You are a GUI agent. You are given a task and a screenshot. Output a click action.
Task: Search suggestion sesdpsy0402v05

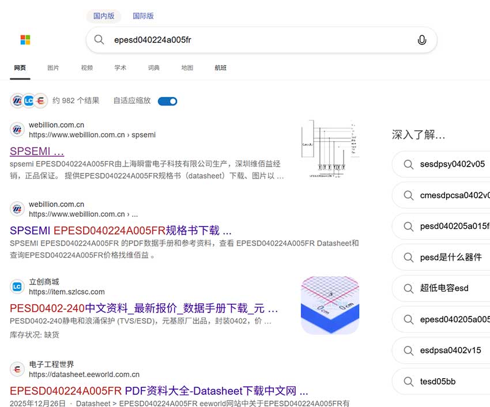coord(441,164)
